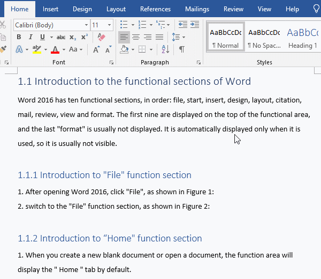321x279 pixels.
Task: Align text left
Action: tap(124, 37)
